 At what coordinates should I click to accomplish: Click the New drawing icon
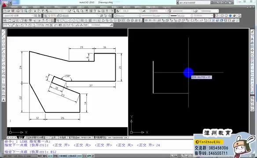(x=5, y=11)
